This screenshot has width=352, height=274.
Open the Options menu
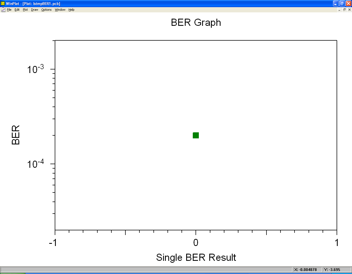pyautogui.click(x=46, y=10)
